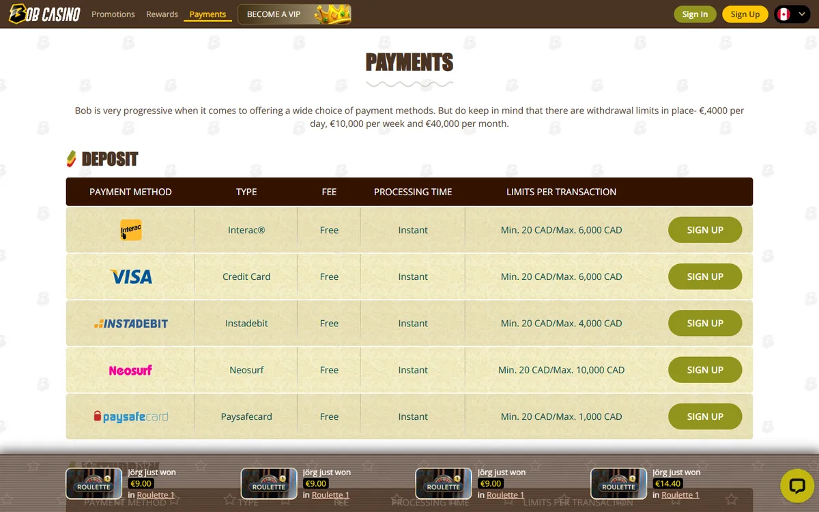The image size is (819, 512).
Task: Click the Fee column header
Action: [x=329, y=192]
